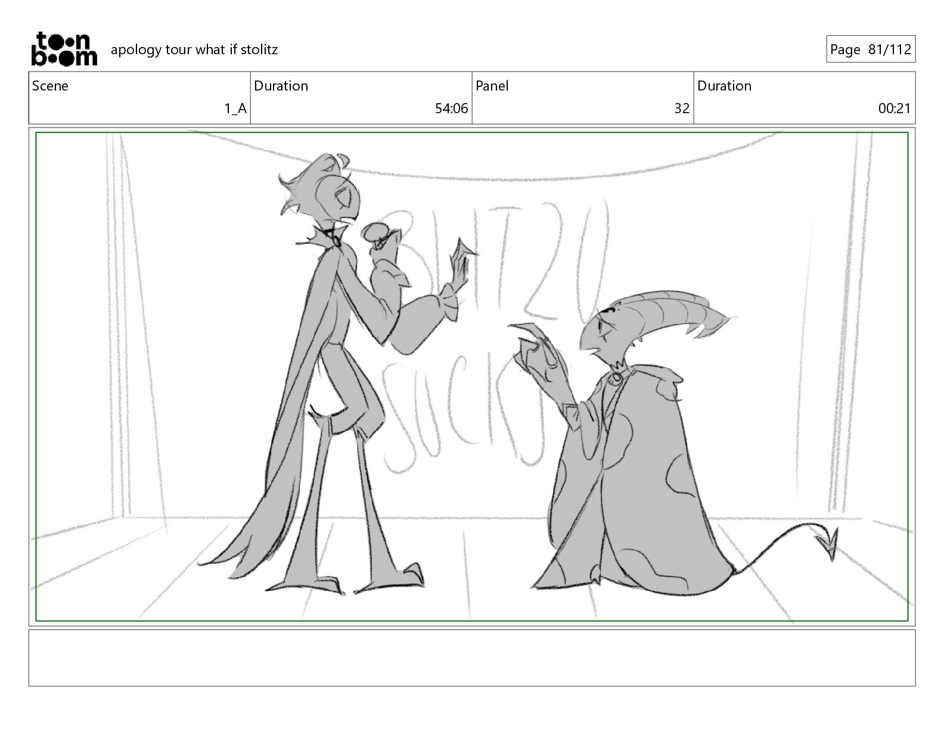Select the scene value '1_A'
Screen dimensions: 944x729
[x=235, y=108]
